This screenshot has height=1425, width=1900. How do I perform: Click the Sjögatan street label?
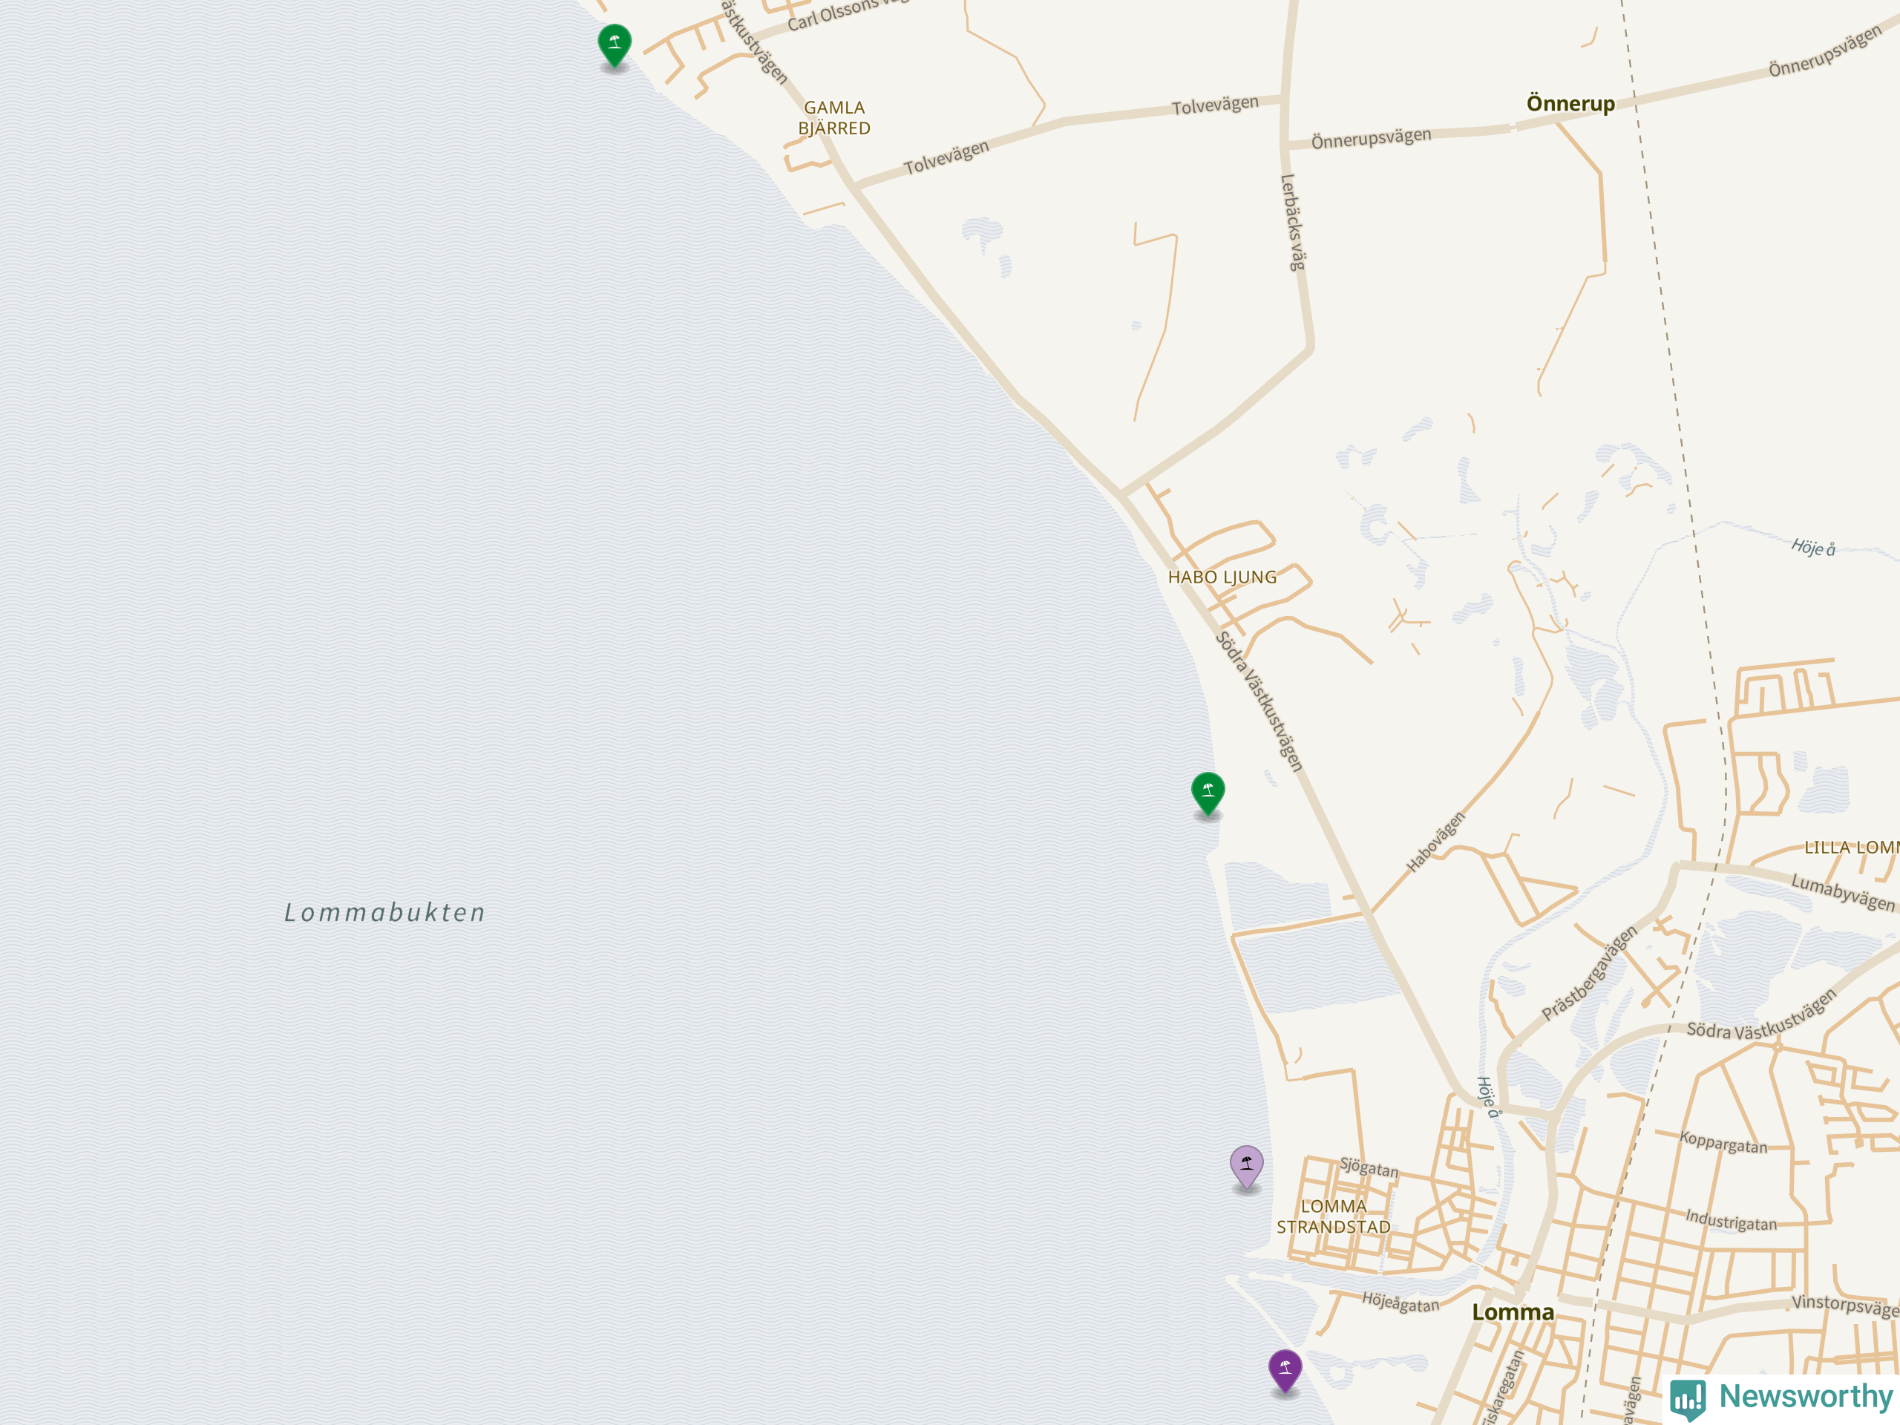pyautogui.click(x=1369, y=1167)
